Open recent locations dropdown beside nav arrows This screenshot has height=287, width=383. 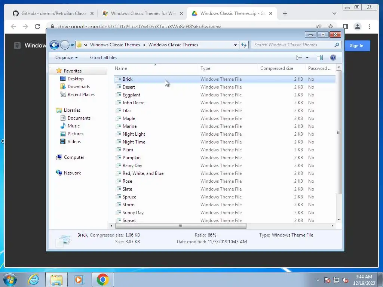(72, 45)
